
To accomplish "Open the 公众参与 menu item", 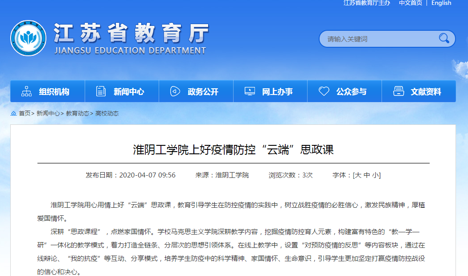I will click(x=351, y=92).
